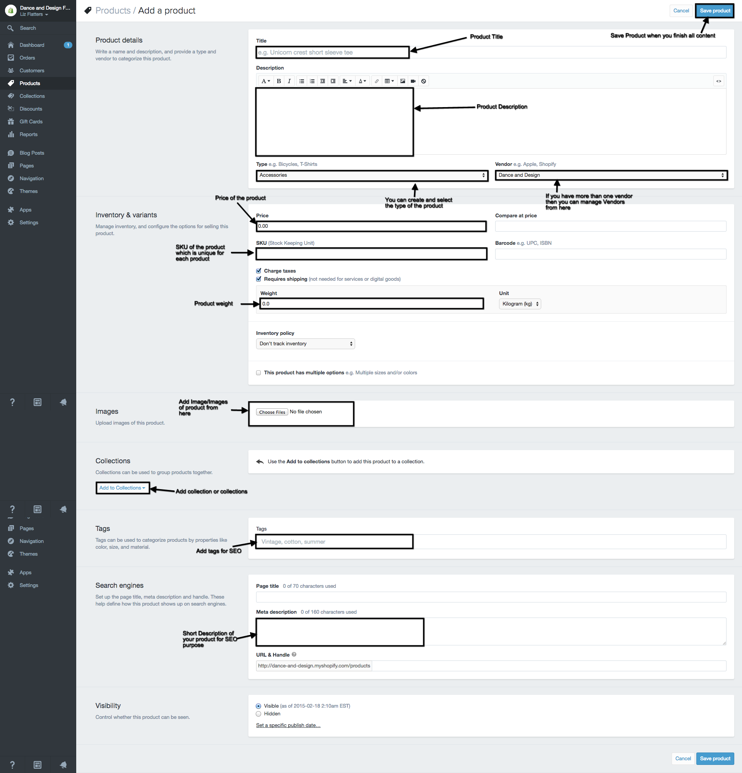Open the text color picker dropdown
The image size is (742, 773).
tap(362, 81)
